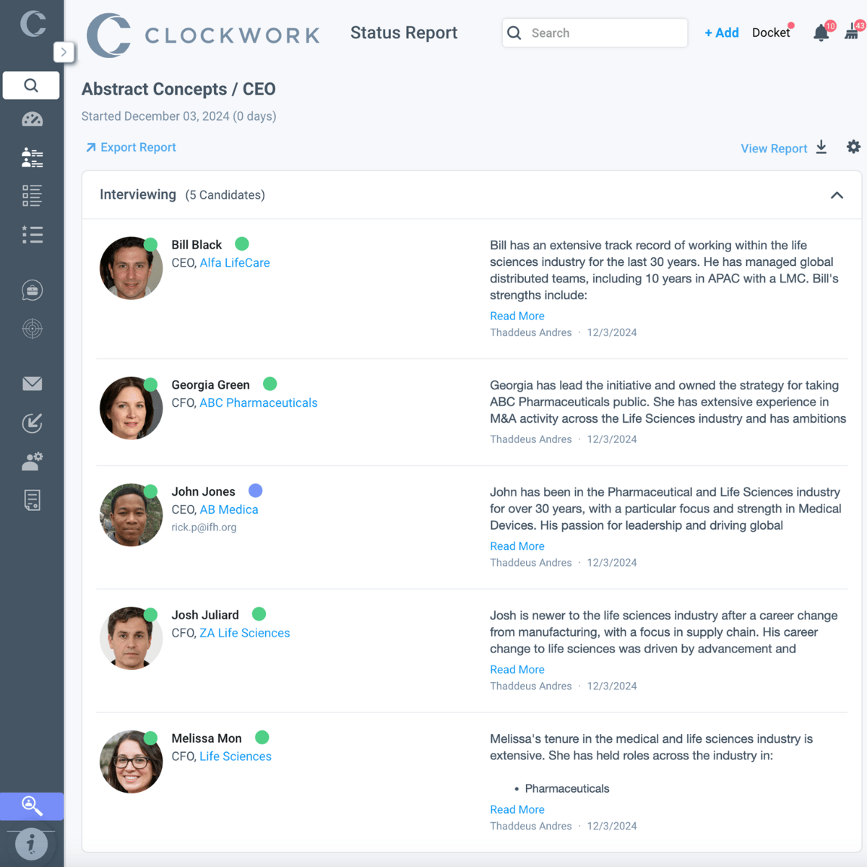
Task: Click the Export Report link
Action: 131,147
